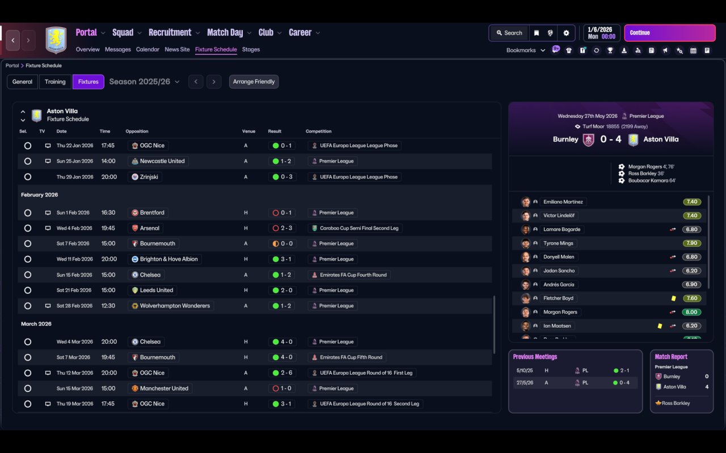Click the Search button
Image resolution: width=726 pixels, height=453 pixels.
coord(509,33)
